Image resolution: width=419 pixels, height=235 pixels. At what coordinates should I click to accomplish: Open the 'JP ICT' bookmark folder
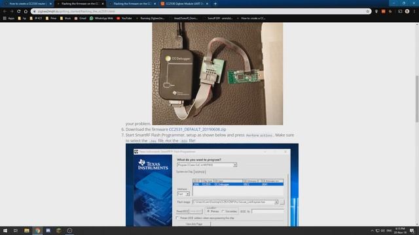click(x=36, y=18)
